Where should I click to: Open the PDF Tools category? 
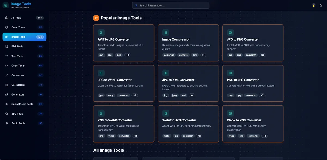(x=25, y=47)
